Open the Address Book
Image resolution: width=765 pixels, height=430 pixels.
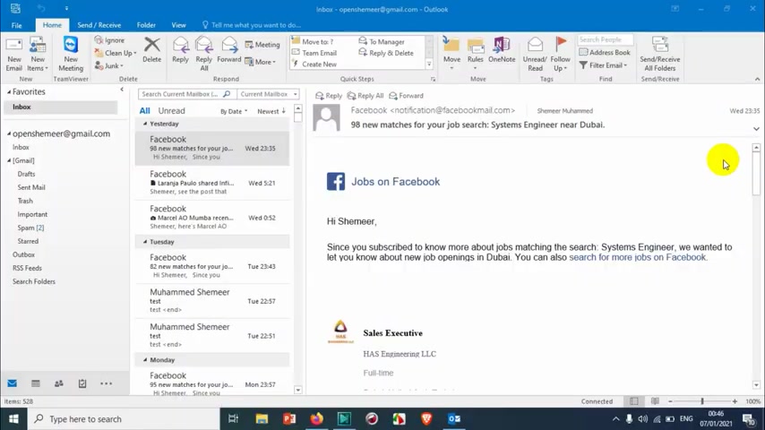point(605,52)
